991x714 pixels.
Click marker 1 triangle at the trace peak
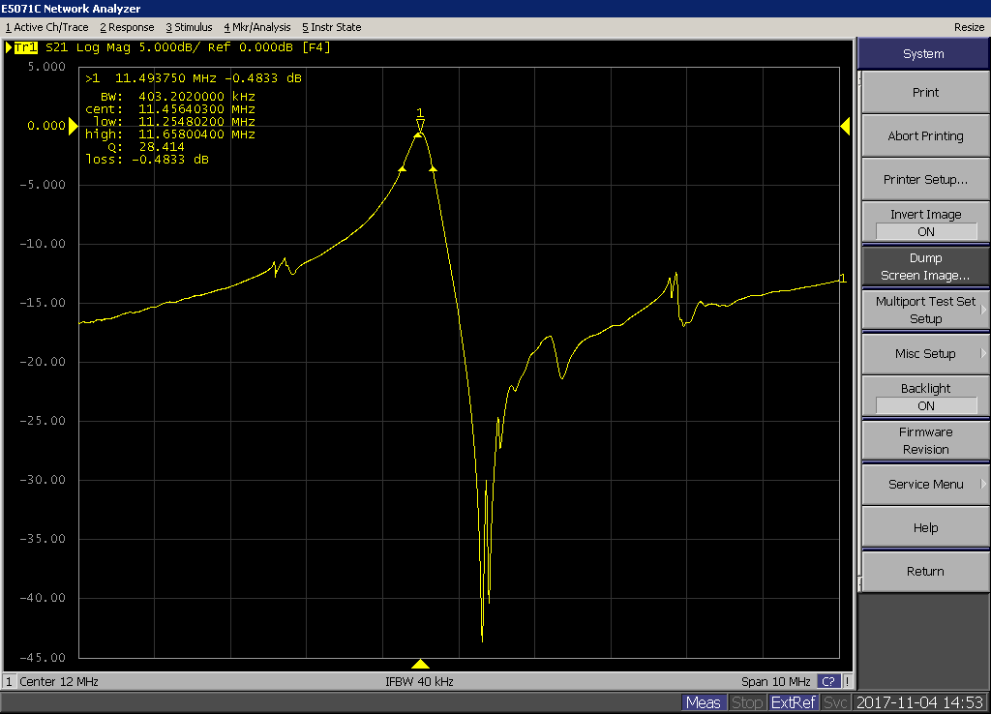420,124
